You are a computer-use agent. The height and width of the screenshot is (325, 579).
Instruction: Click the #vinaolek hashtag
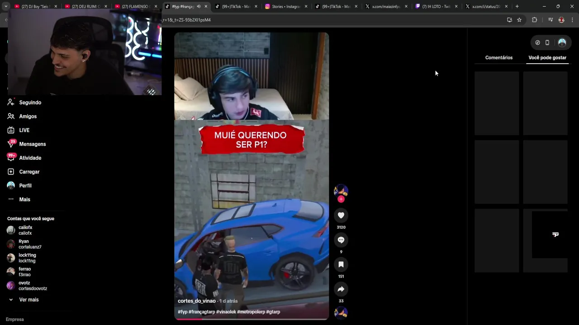coord(226,312)
